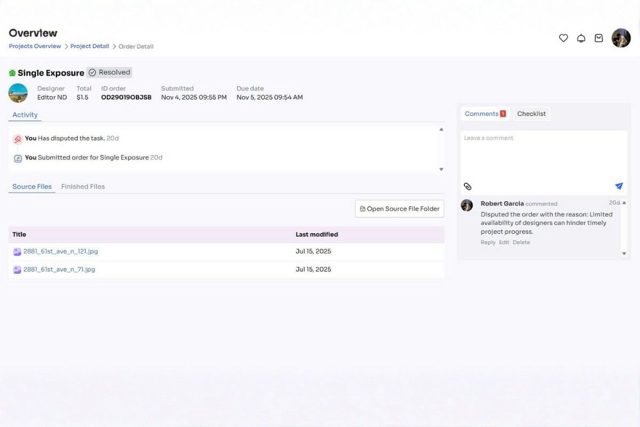640x427 pixels.
Task: Open your profile avatar menu
Action: [x=621, y=38]
